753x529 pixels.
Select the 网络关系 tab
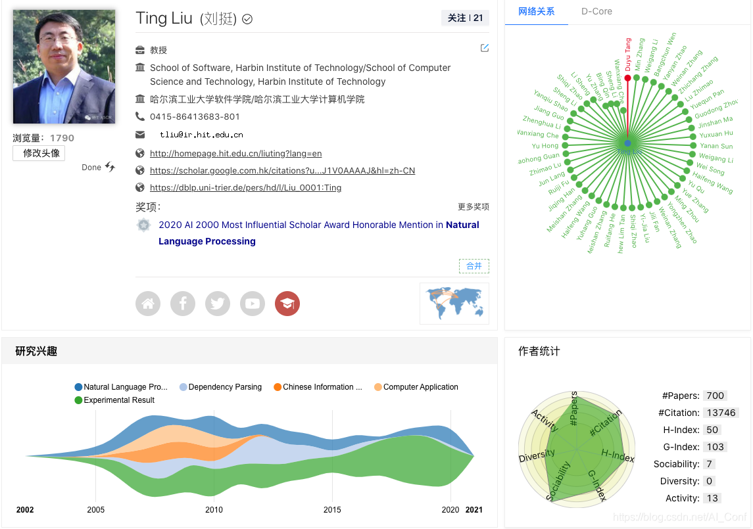point(536,11)
